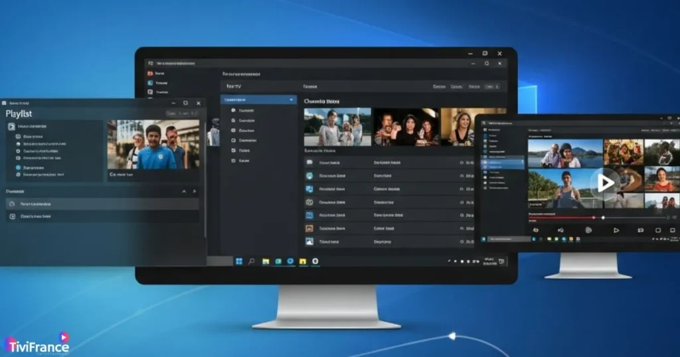Click the outlined icon third in main window left strip
Viewport: 680px width, 357px height.
tap(150, 92)
